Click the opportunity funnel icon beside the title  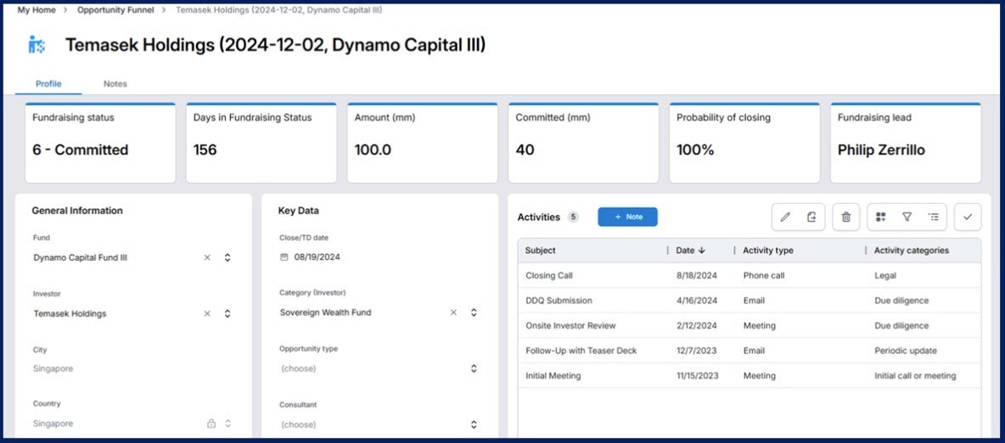tap(36, 46)
